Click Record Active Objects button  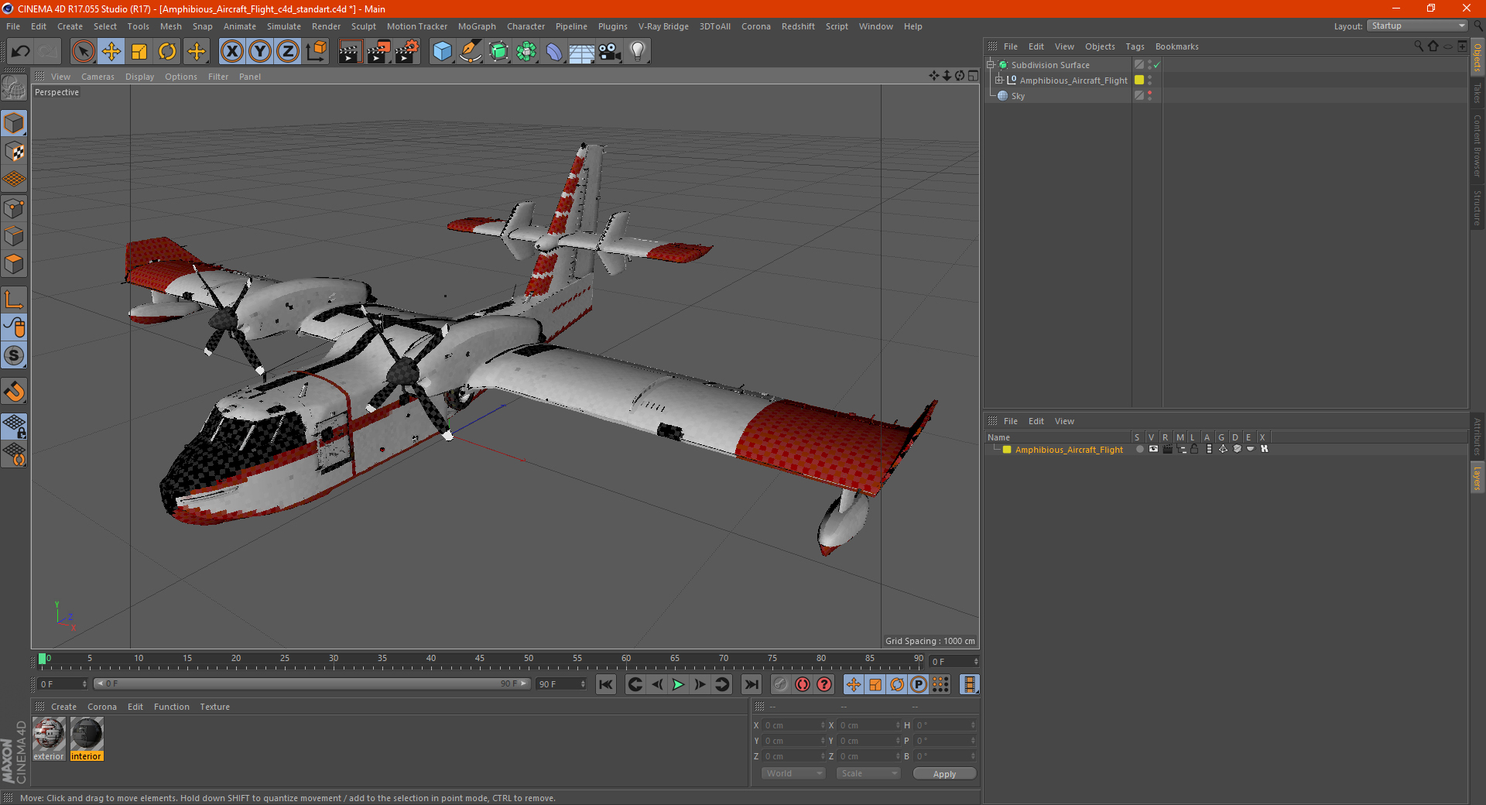[781, 684]
